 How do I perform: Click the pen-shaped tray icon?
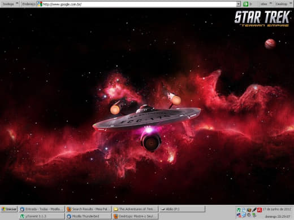254,210
